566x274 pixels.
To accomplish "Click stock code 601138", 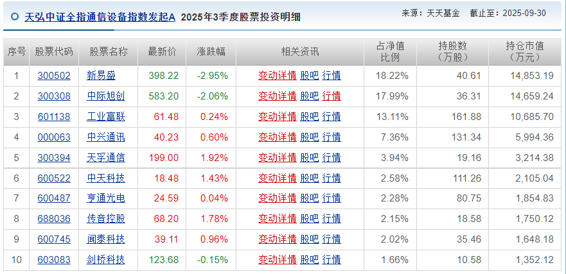I will (x=54, y=116).
